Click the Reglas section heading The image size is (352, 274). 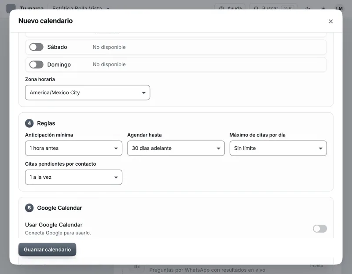(46, 123)
